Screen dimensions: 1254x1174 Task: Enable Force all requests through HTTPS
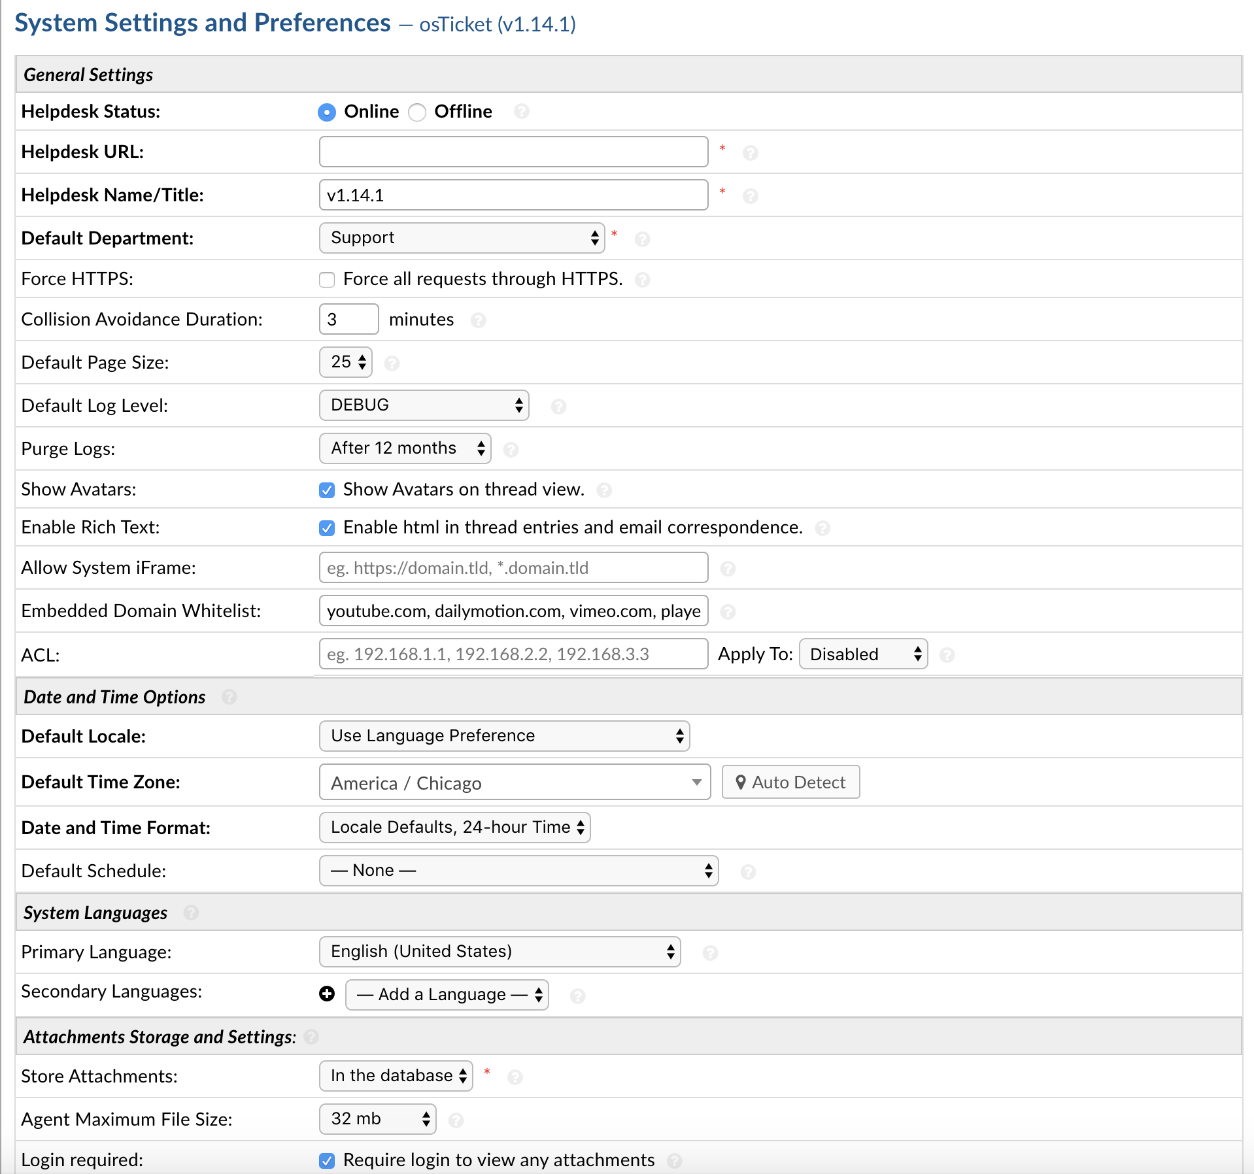tap(326, 279)
